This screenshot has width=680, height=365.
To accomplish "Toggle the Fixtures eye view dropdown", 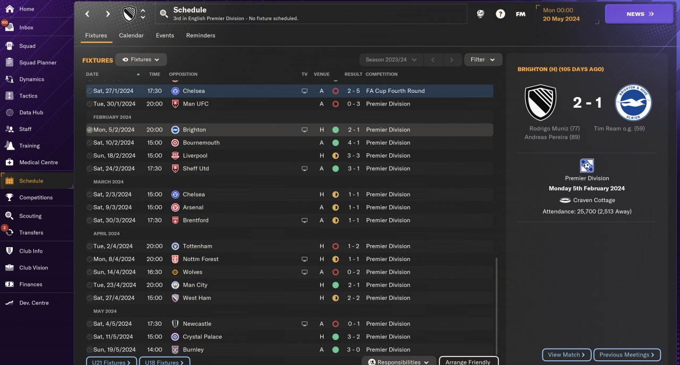I will [x=141, y=60].
